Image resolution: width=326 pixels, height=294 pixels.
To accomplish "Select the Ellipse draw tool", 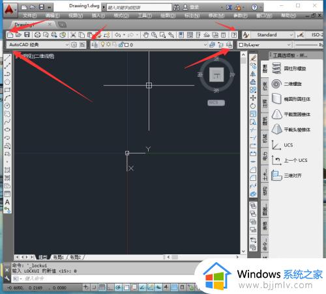I will click(x=7, y=129).
